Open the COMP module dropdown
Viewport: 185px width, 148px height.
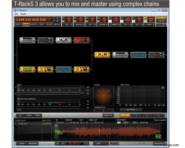click(150, 25)
